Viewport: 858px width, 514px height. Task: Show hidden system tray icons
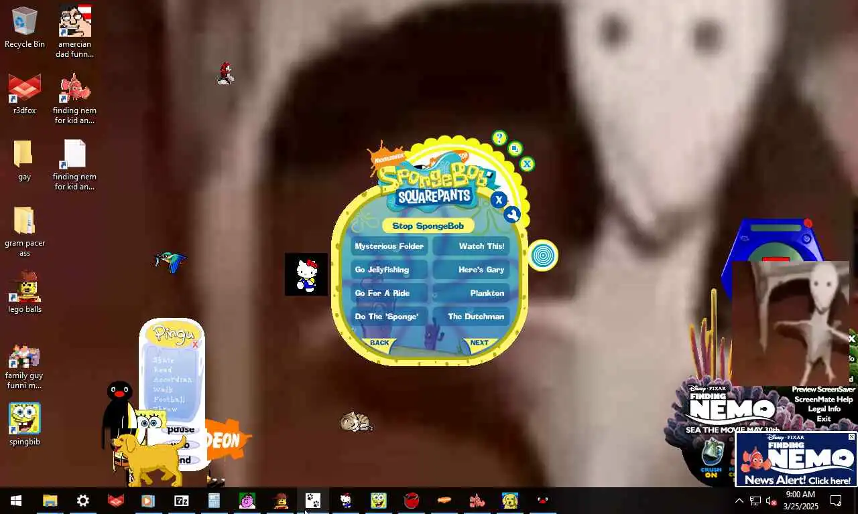click(739, 501)
